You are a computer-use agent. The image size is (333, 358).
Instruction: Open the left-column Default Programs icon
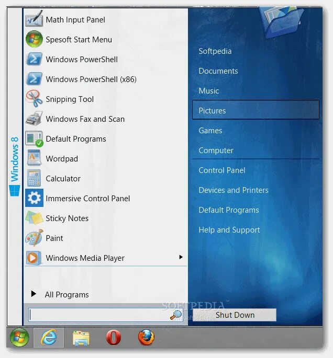tap(34, 138)
